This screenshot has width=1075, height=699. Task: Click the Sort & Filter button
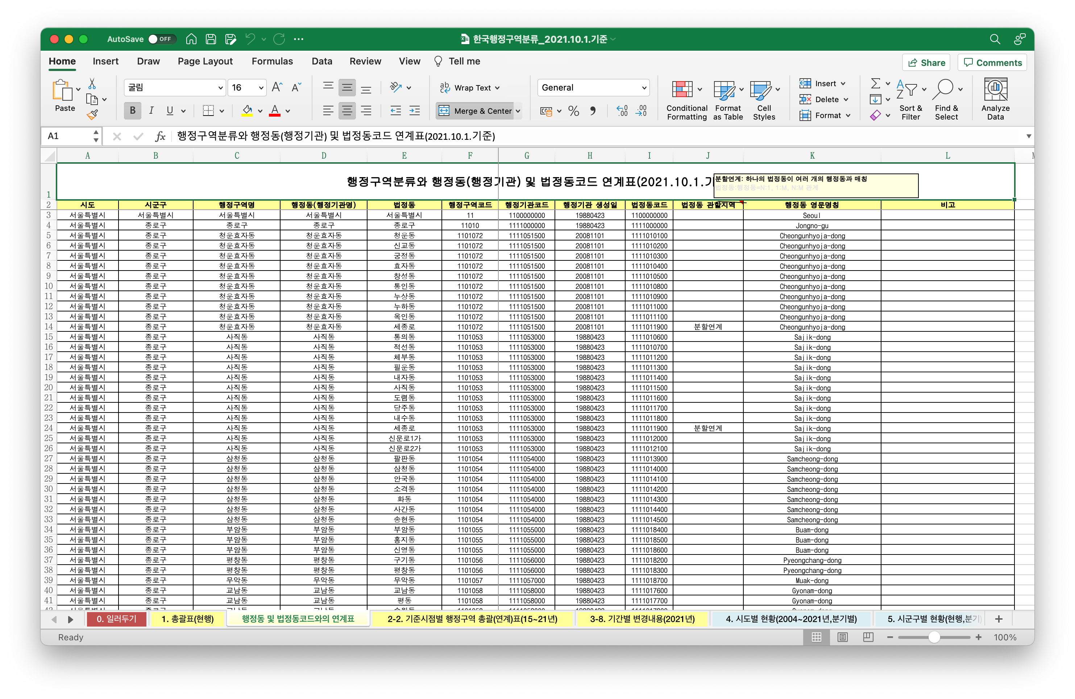[910, 99]
